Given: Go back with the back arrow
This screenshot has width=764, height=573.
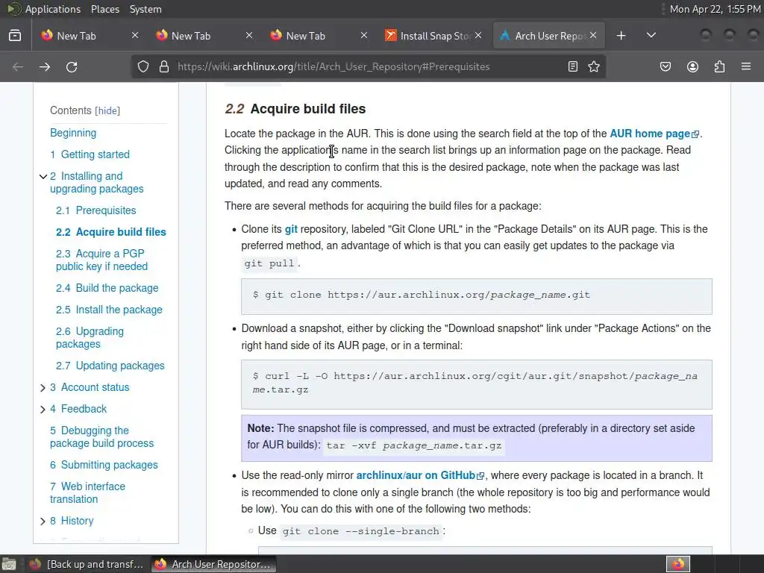Looking at the screenshot, I should pyautogui.click(x=18, y=66).
